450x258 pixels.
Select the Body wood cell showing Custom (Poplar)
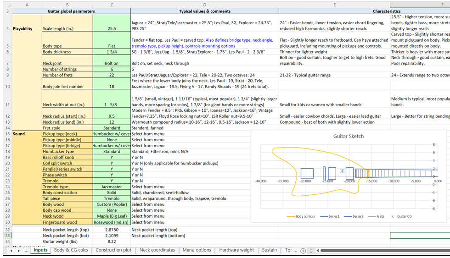tap(112, 204)
